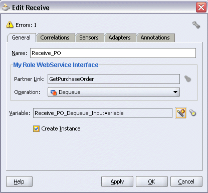Switch to the General tab
The height and width of the screenshot is (193, 208).
tap(21, 37)
